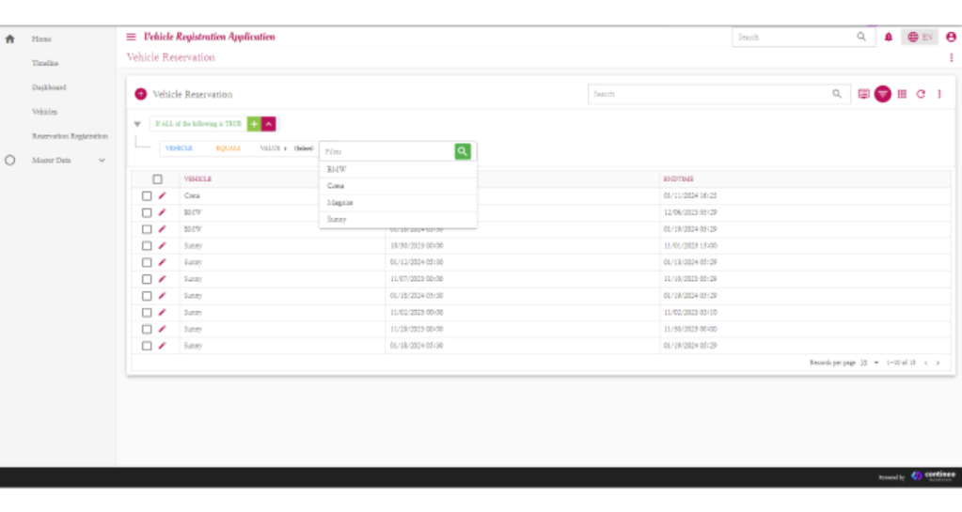
Task: Open the hamburger navigation menu
Action: pos(131,37)
